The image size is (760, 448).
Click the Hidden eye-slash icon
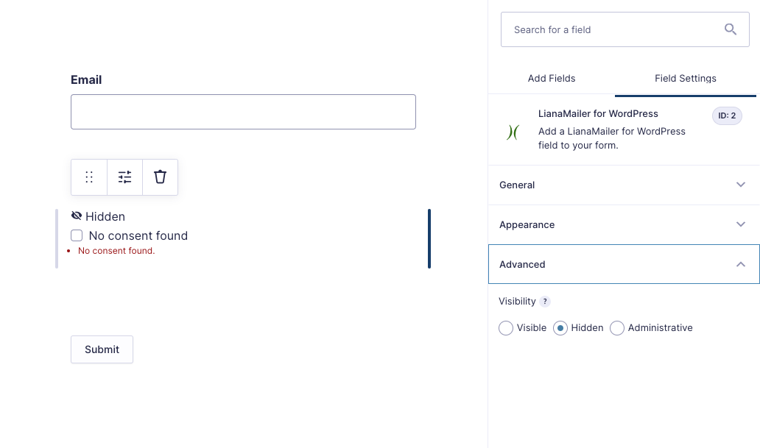tap(77, 216)
